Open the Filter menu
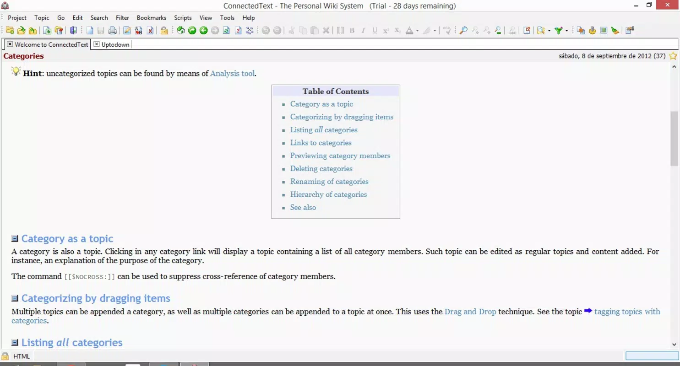The image size is (680, 366). (122, 18)
